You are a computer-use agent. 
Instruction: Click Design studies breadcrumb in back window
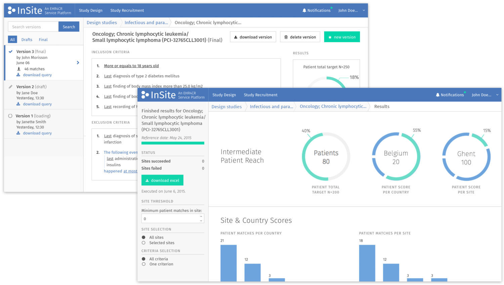(x=102, y=22)
